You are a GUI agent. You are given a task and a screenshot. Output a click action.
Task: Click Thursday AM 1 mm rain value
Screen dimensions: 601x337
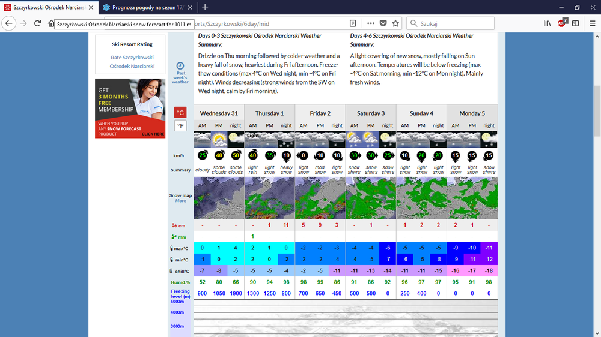tap(252, 236)
